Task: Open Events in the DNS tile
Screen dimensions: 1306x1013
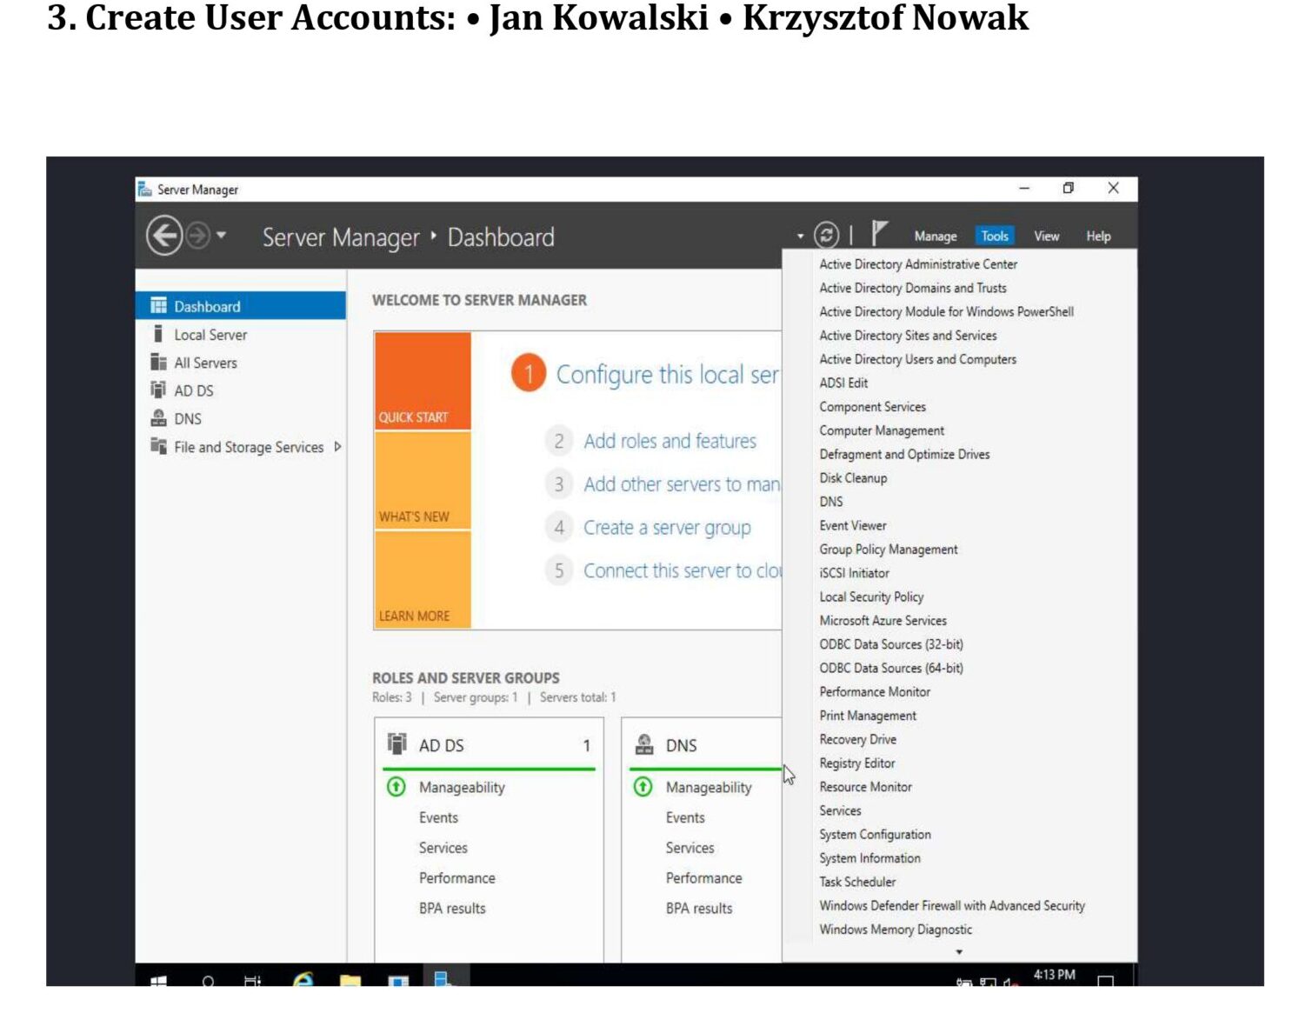Action: [685, 817]
